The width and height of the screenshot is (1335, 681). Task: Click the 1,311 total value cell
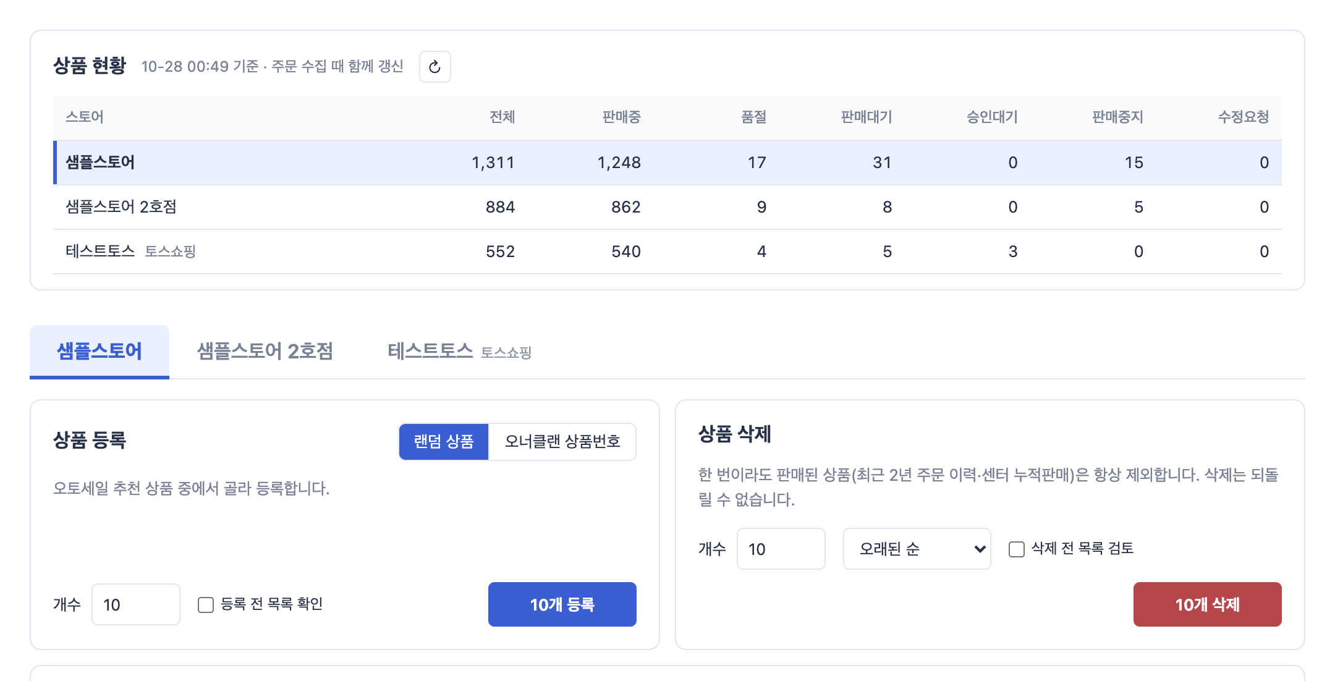[x=493, y=163]
